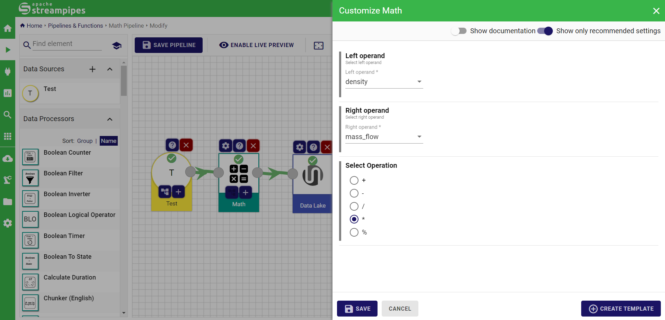Navigate to Pipelines & Functions breadcrumb

pyautogui.click(x=75, y=25)
